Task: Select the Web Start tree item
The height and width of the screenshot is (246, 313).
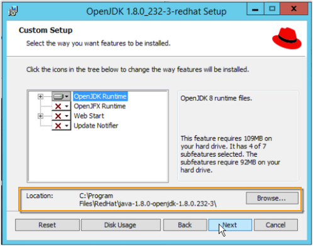Action: coord(89,116)
